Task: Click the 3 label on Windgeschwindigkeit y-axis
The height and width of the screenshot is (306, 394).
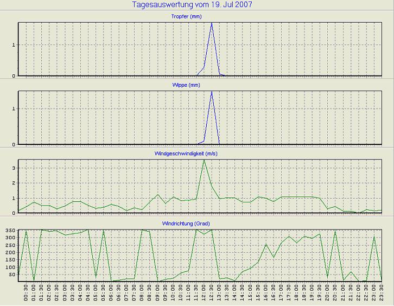Action: click(14, 168)
